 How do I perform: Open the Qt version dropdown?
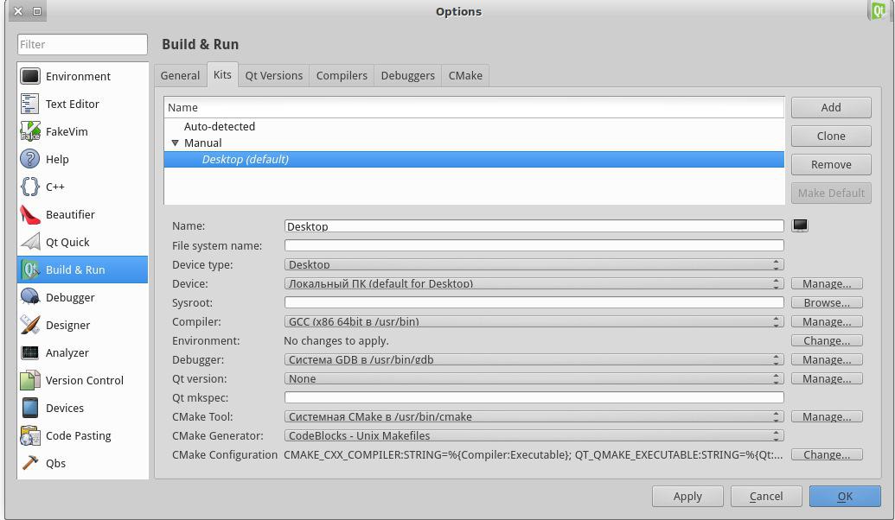pyautogui.click(x=534, y=378)
